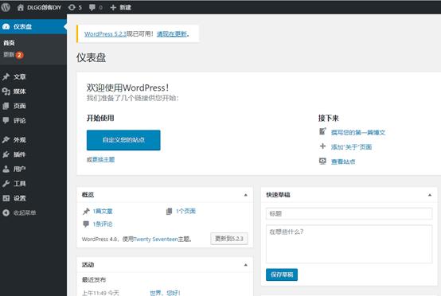Viewport: 441px width, 296px height.
Task: Open the comments bubble in admin bar
Action: click(x=96, y=7)
